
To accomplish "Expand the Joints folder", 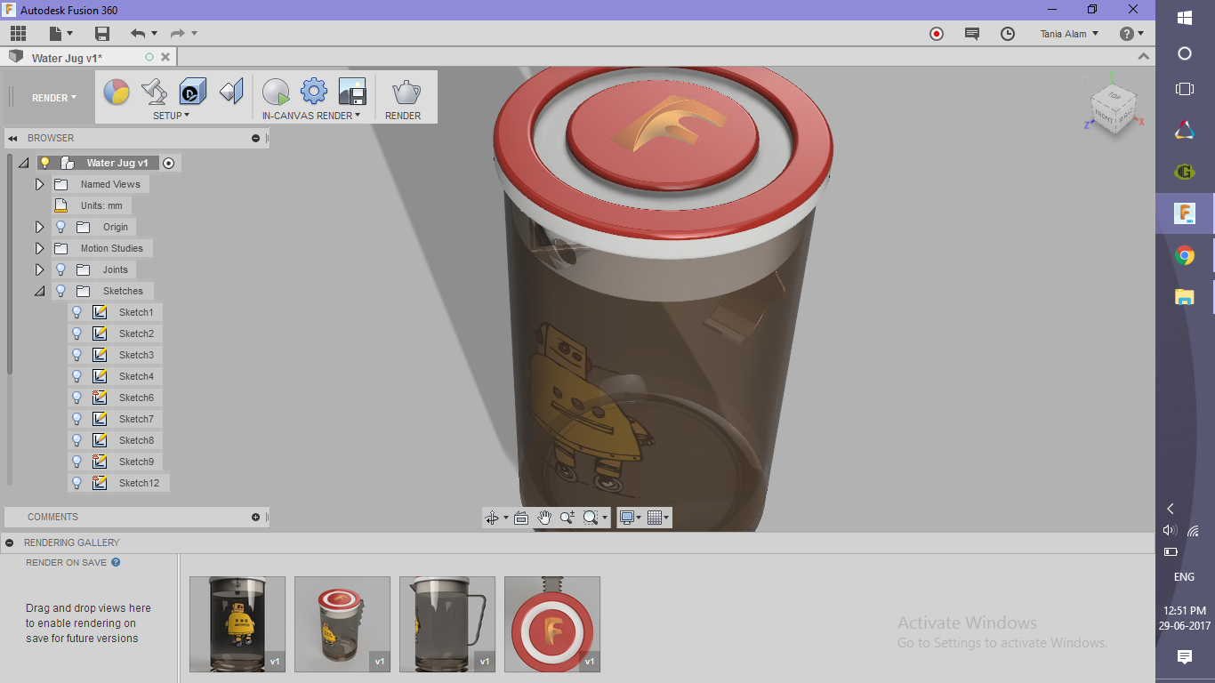I will pyautogui.click(x=39, y=269).
